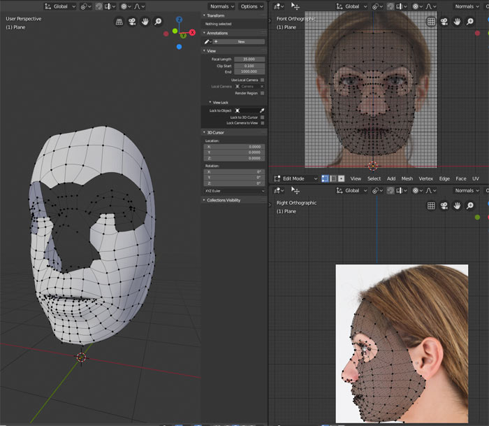
Task: Click the red X axis on the navigation gizmo
Action: 192,32
